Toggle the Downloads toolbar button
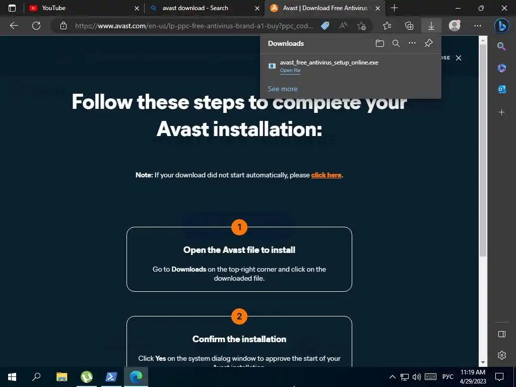516x387 pixels. [x=431, y=26]
